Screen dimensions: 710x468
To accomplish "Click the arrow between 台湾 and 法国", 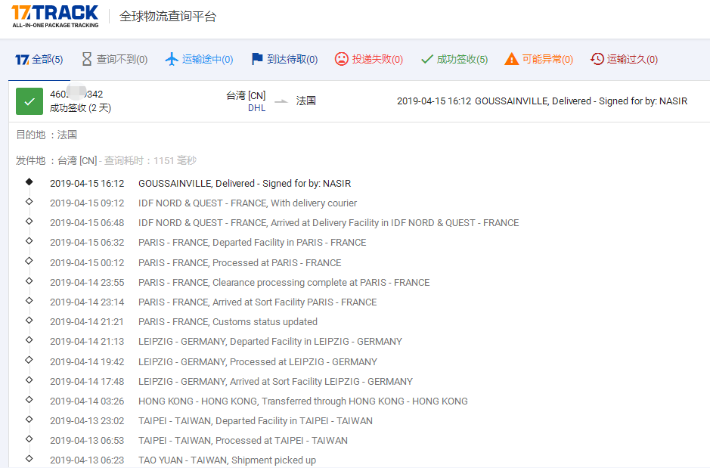I will coord(281,101).
